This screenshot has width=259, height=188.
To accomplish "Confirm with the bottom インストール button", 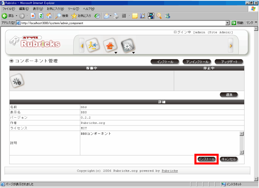I will 207,159.
